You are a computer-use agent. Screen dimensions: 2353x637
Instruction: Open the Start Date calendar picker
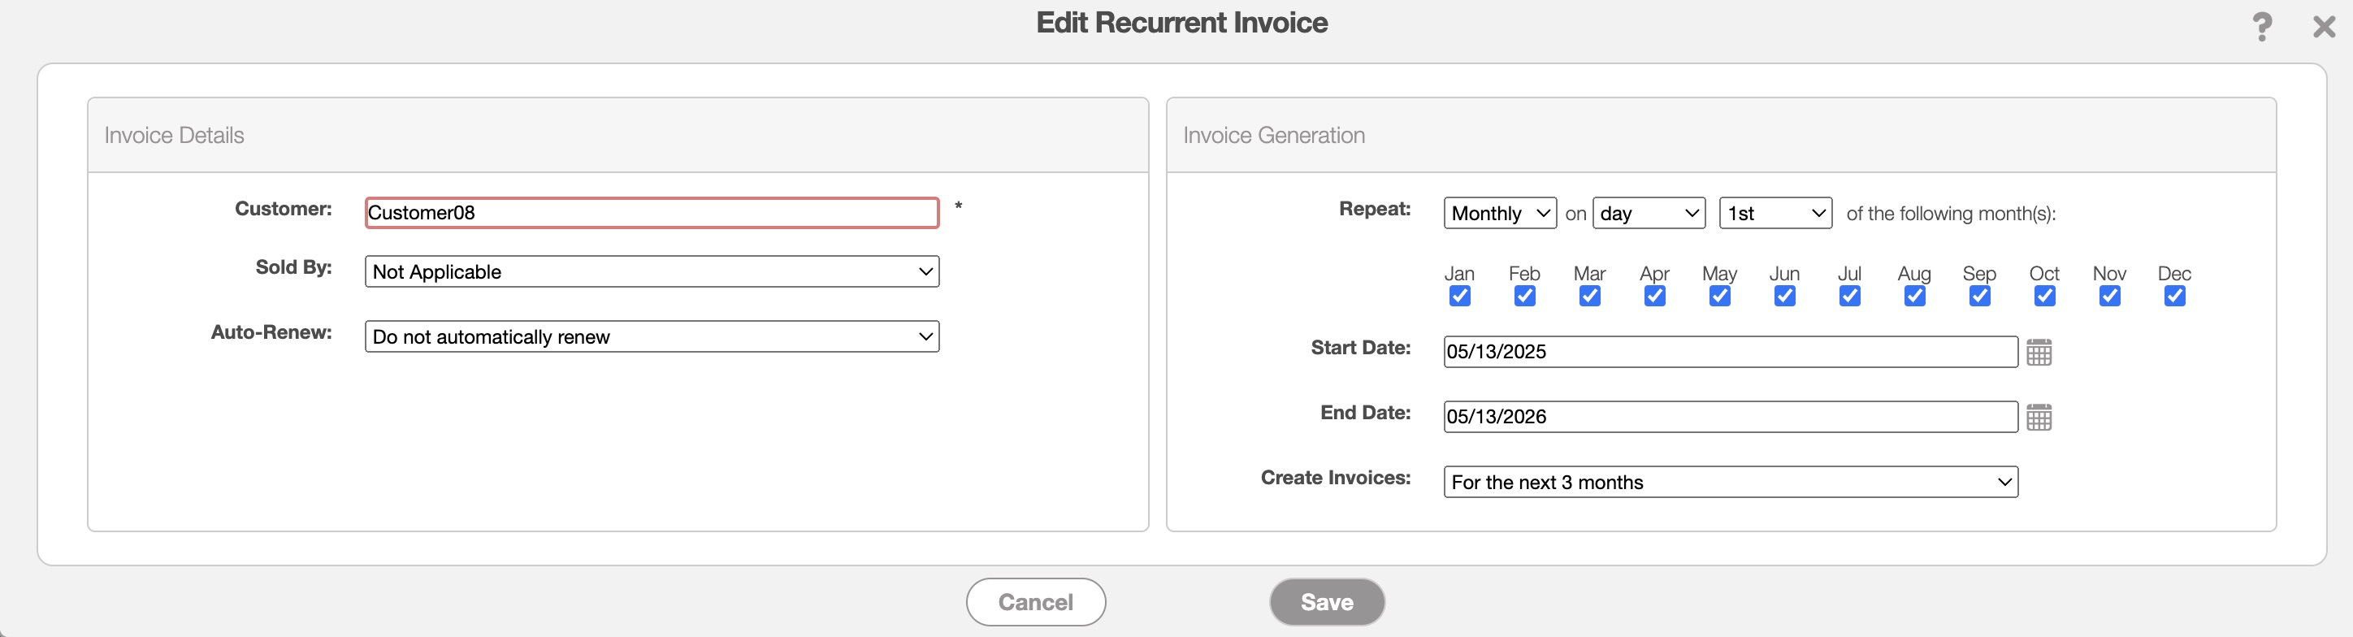tap(2039, 352)
